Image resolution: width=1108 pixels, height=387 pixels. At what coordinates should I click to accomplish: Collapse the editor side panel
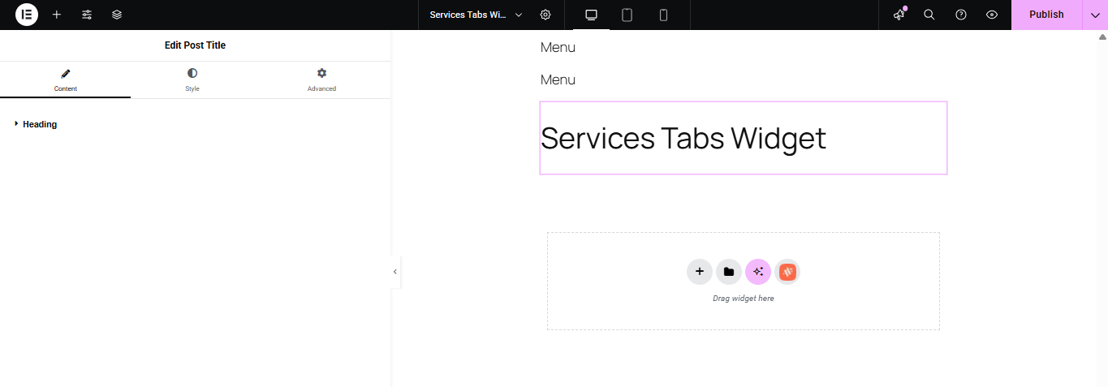pyautogui.click(x=395, y=272)
